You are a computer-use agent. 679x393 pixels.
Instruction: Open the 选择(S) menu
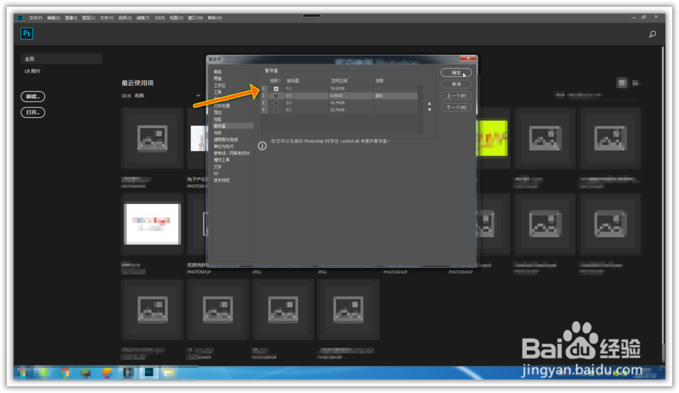(125, 18)
